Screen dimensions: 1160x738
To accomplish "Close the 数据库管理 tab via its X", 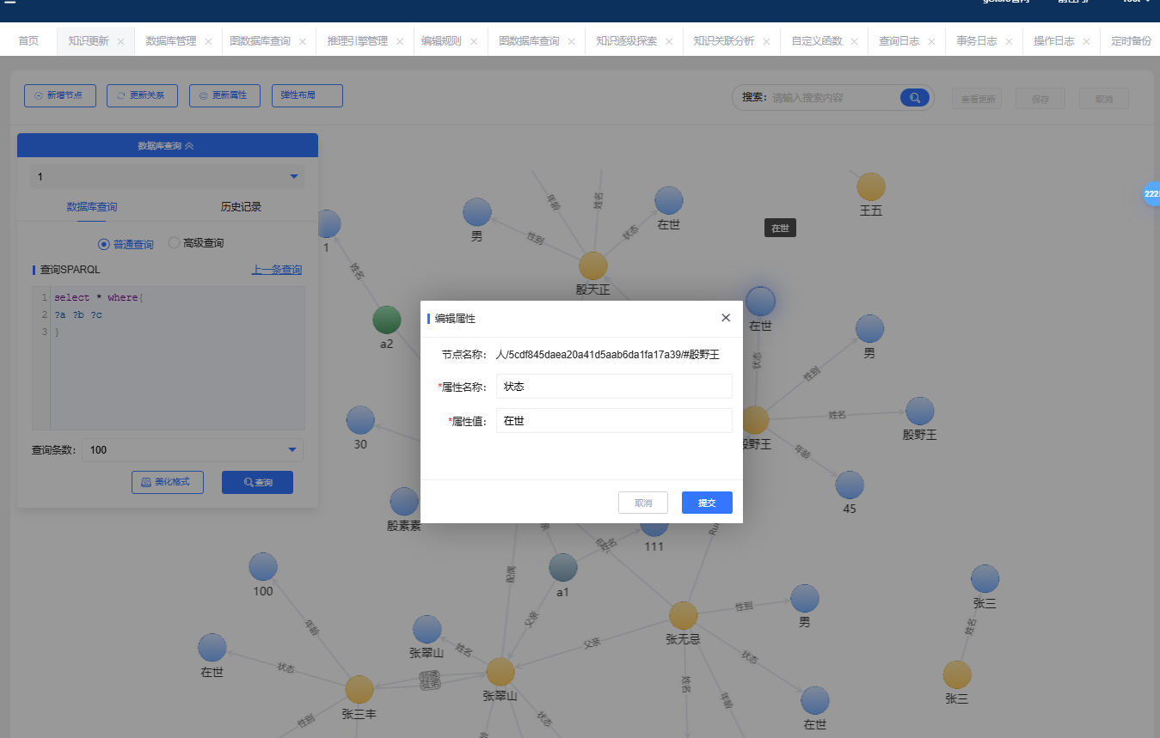I will [x=208, y=41].
